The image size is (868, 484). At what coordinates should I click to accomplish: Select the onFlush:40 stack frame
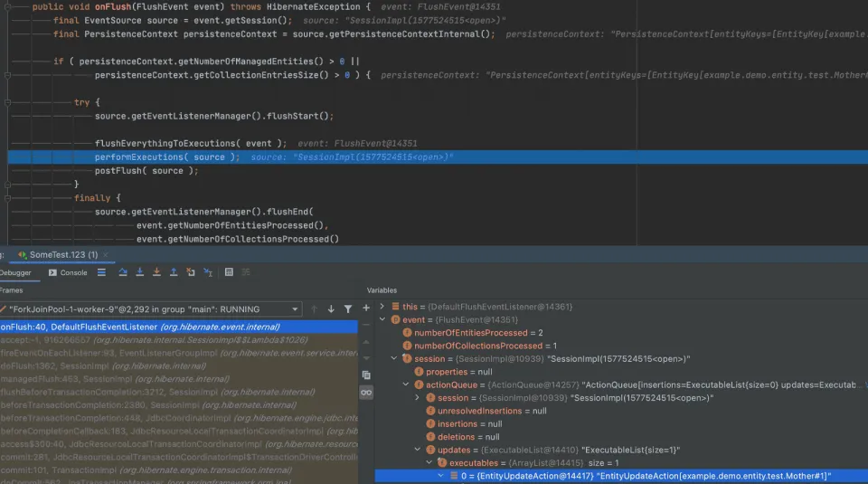[179, 327]
